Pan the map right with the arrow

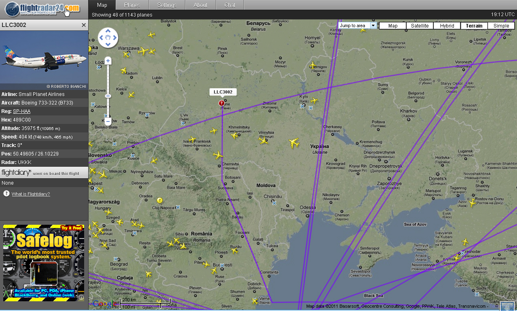(115, 38)
